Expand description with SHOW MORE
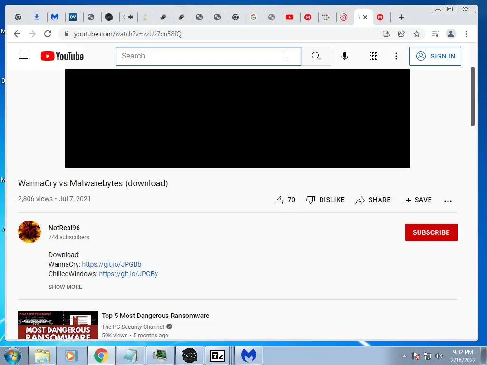Viewport: 487px width, 365px height. click(x=65, y=287)
